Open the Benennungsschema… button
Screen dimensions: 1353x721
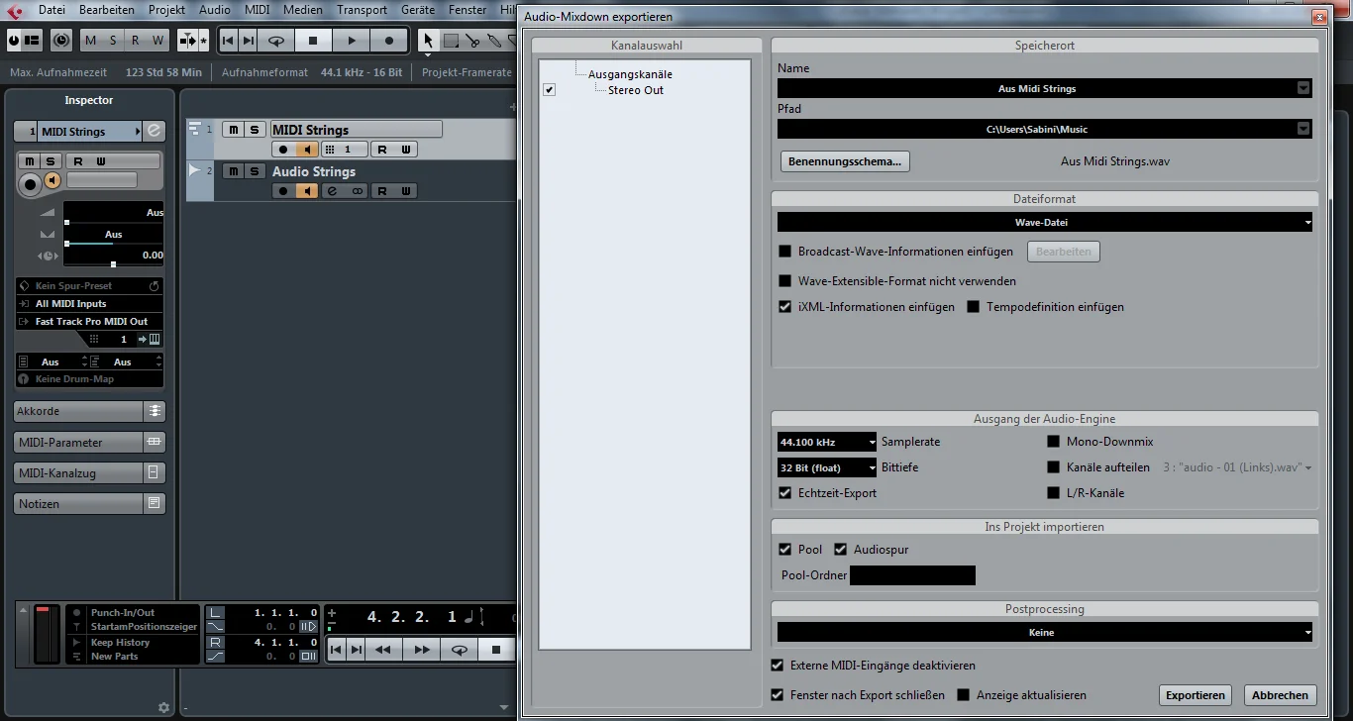[x=846, y=161]
